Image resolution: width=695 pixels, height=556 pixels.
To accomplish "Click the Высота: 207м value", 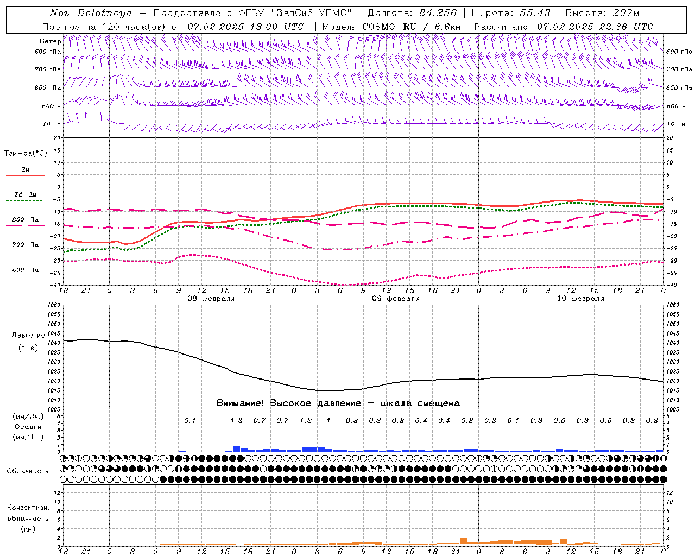I will 602,13.
